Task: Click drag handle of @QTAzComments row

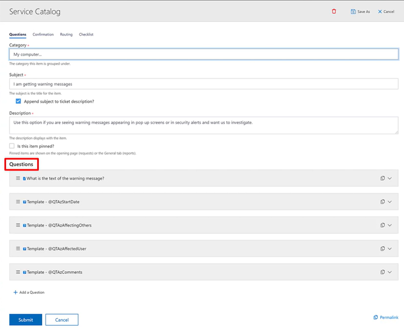Action: pos(18,272)
